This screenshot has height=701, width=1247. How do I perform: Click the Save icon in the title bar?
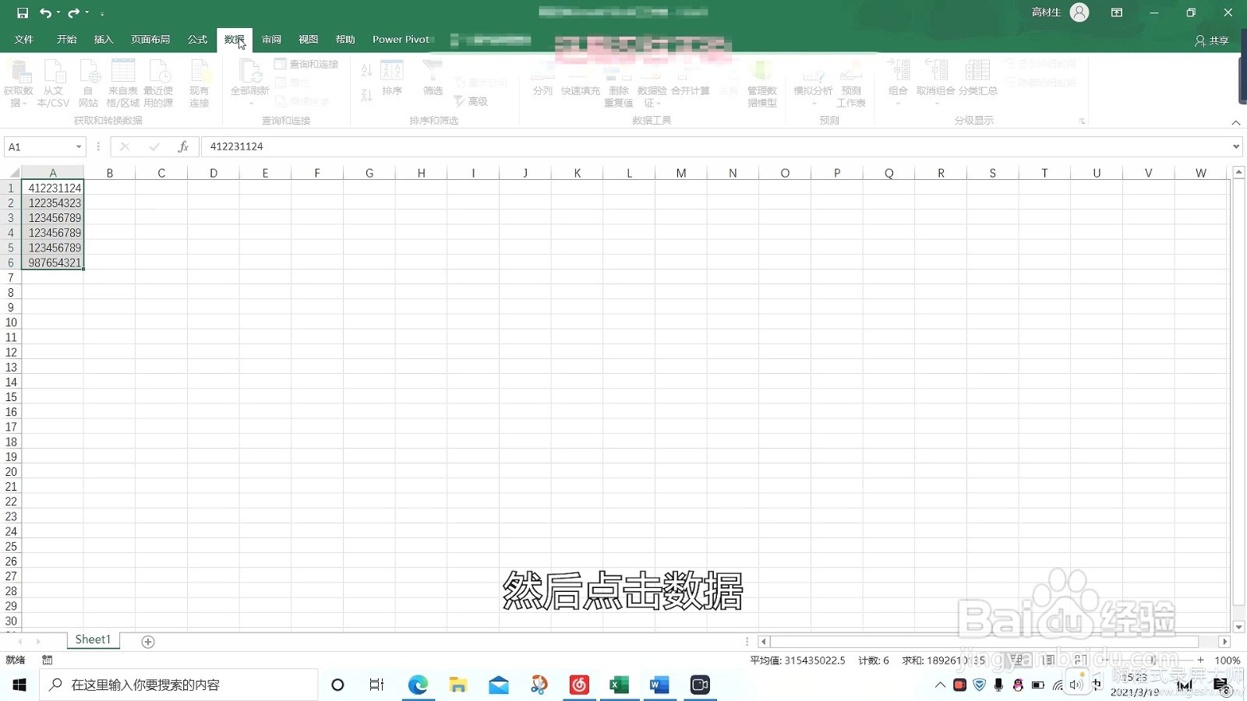[23, 12]
